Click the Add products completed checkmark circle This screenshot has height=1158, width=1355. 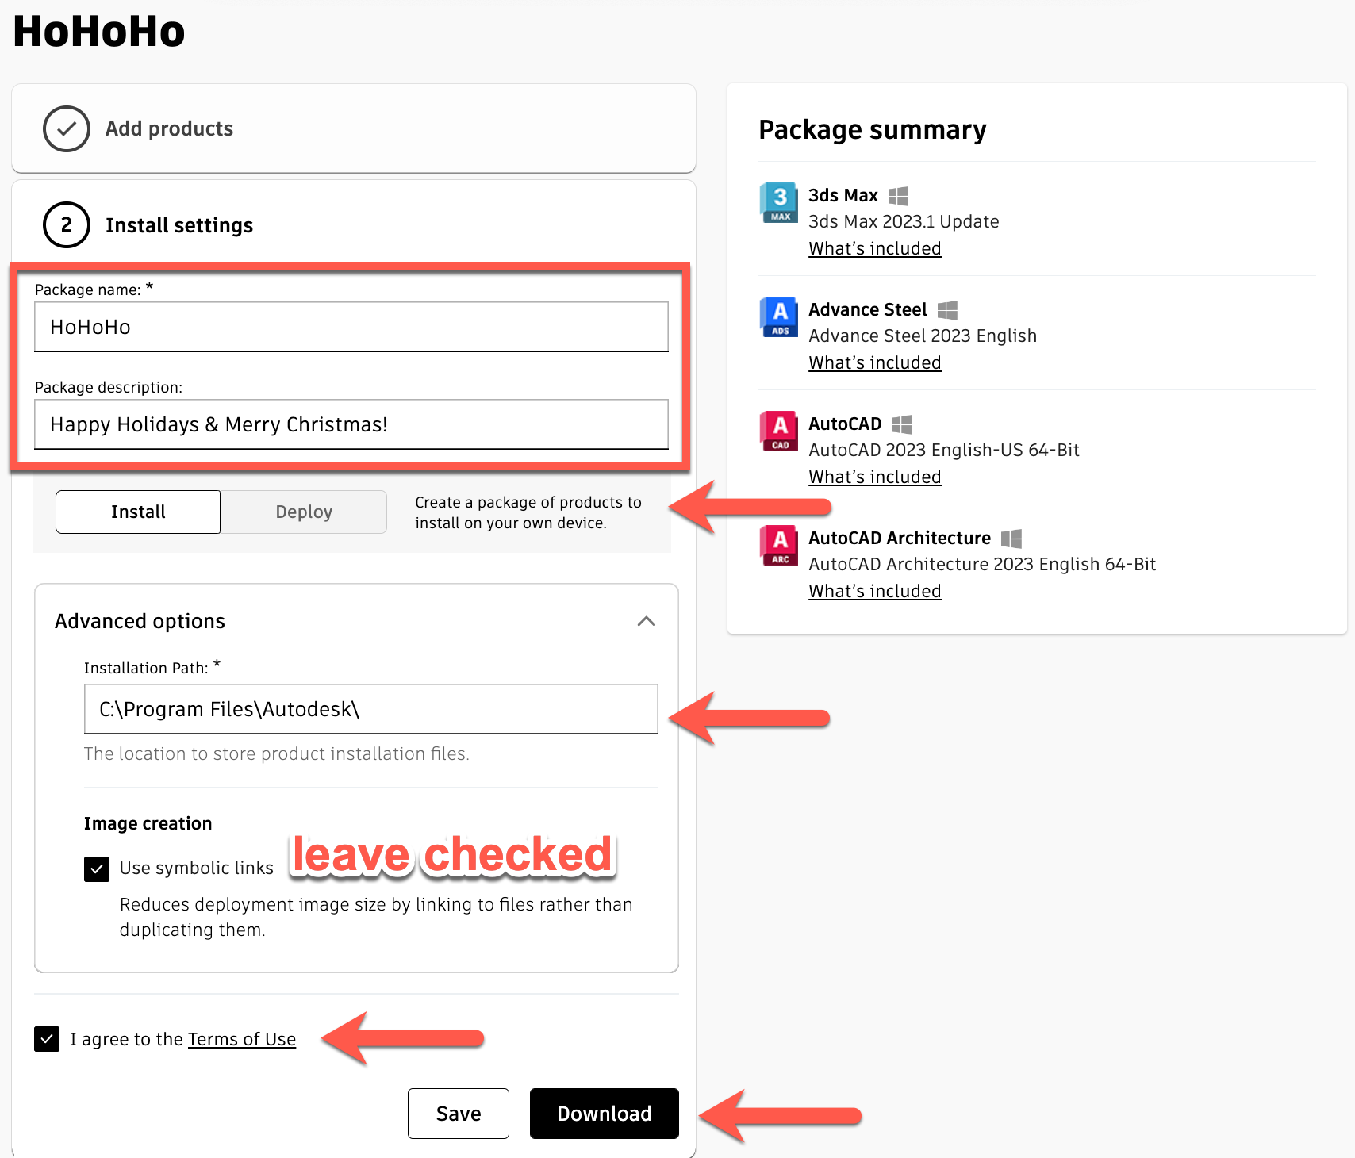coord(67,128)
